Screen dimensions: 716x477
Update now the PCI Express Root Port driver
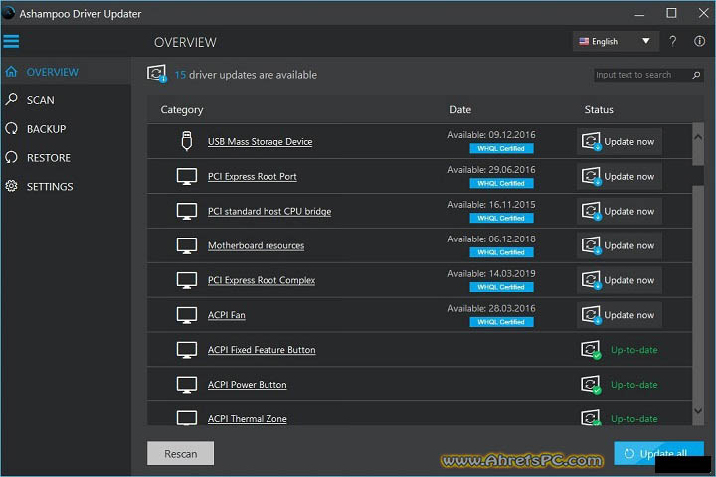point(619,176)
